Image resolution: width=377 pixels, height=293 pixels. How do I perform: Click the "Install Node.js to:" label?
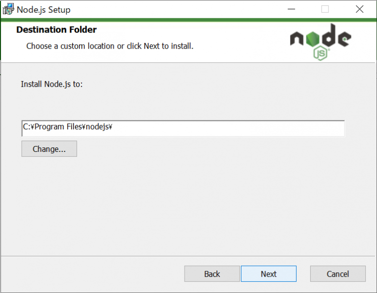click(x=52, y=84)
